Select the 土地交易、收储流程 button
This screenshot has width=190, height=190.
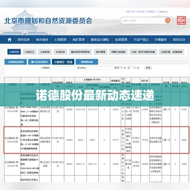click(x=171, y=52)
